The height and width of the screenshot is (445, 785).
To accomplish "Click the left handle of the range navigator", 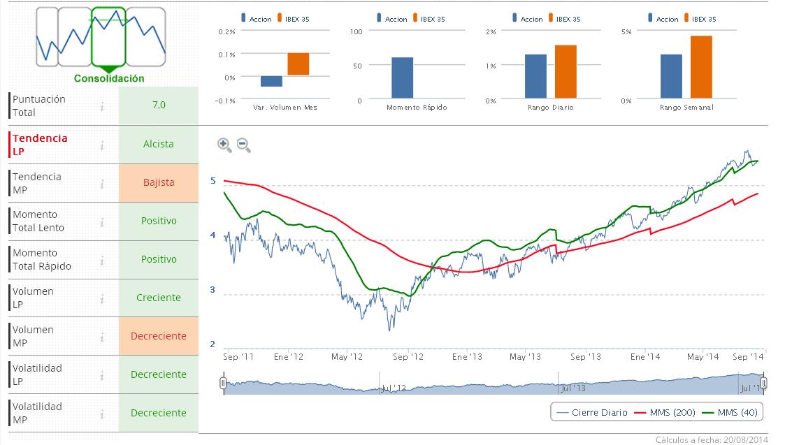I will click(223, 384).
